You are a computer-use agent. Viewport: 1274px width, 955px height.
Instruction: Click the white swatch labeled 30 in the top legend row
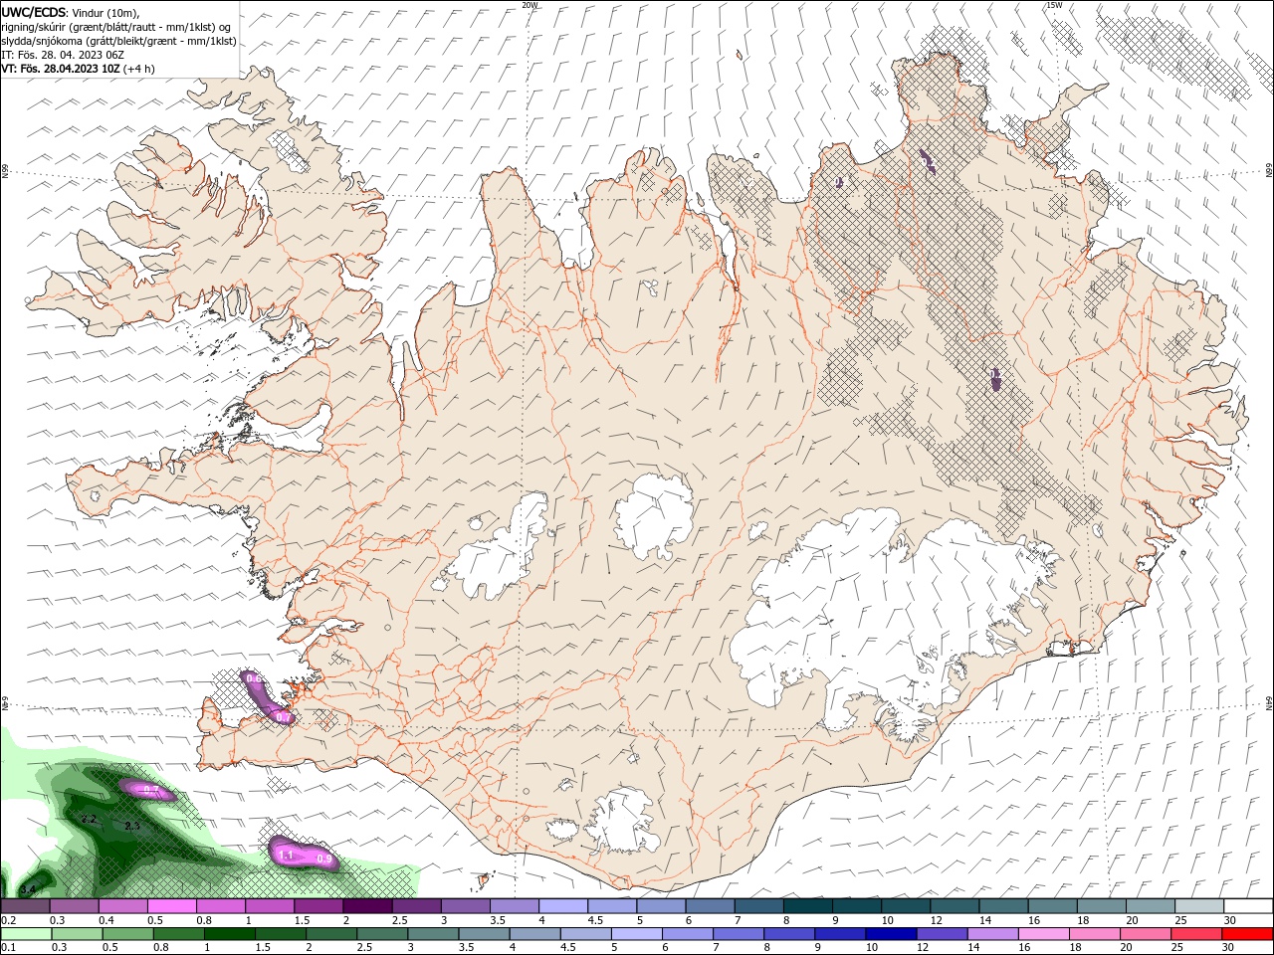(1247, 906)
